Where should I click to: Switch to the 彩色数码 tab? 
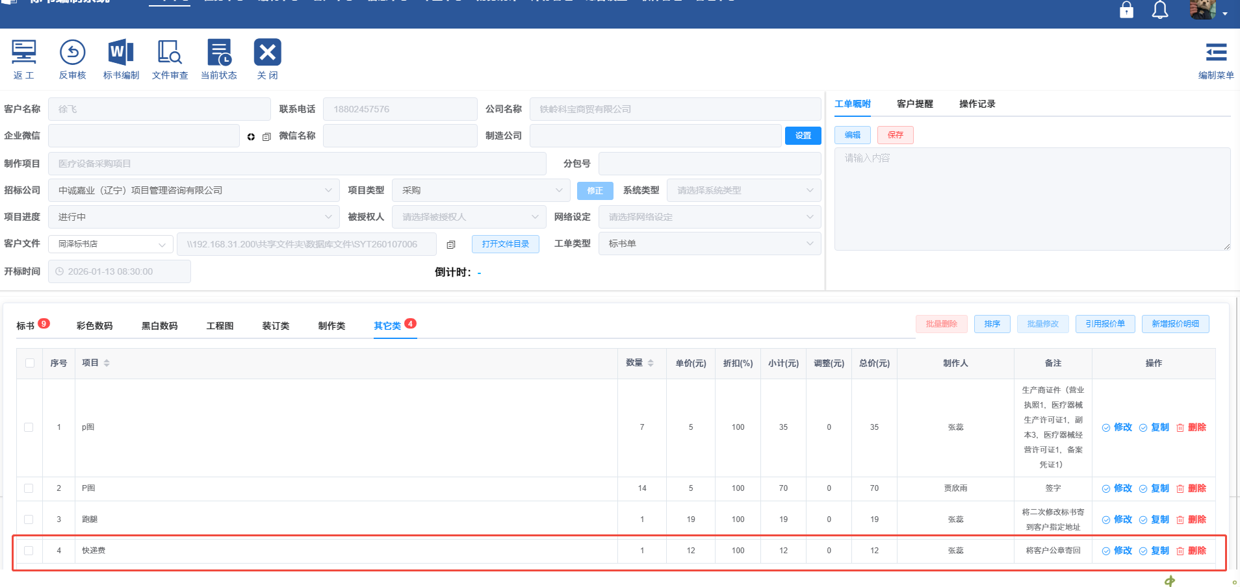coord(94,325)
